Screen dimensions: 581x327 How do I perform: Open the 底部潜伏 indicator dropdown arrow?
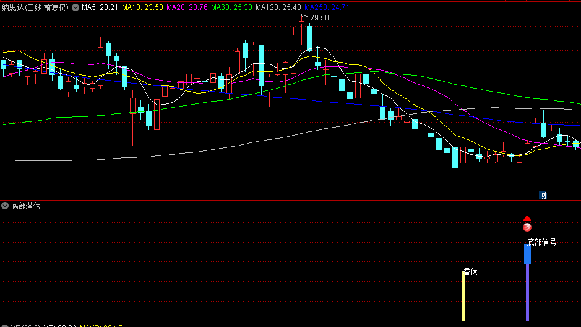6,206
